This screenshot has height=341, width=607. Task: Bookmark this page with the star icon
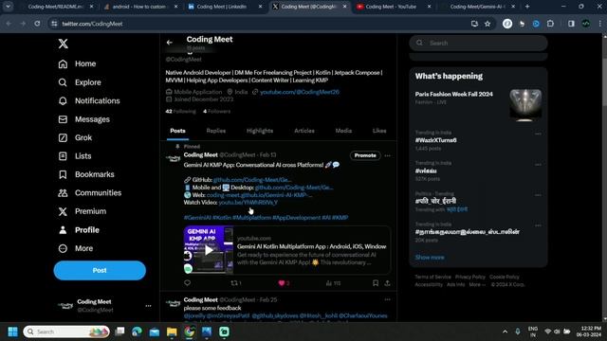[487, 24]
